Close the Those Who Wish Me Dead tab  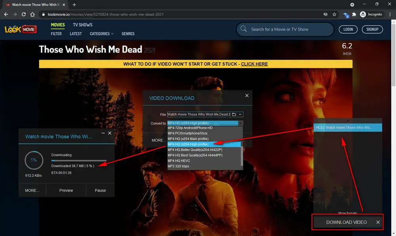tap(64, 4)
